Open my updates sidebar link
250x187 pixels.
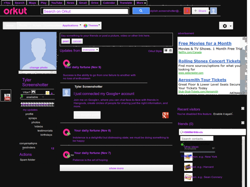[30, 110]
